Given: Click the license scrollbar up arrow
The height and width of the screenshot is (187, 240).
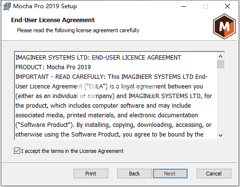Looking at the screenshot, I should click(x=220, y=56).
